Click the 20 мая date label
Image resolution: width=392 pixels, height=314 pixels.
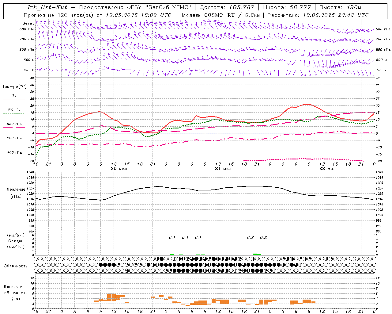pyautogui.click(x=119, y=168)
